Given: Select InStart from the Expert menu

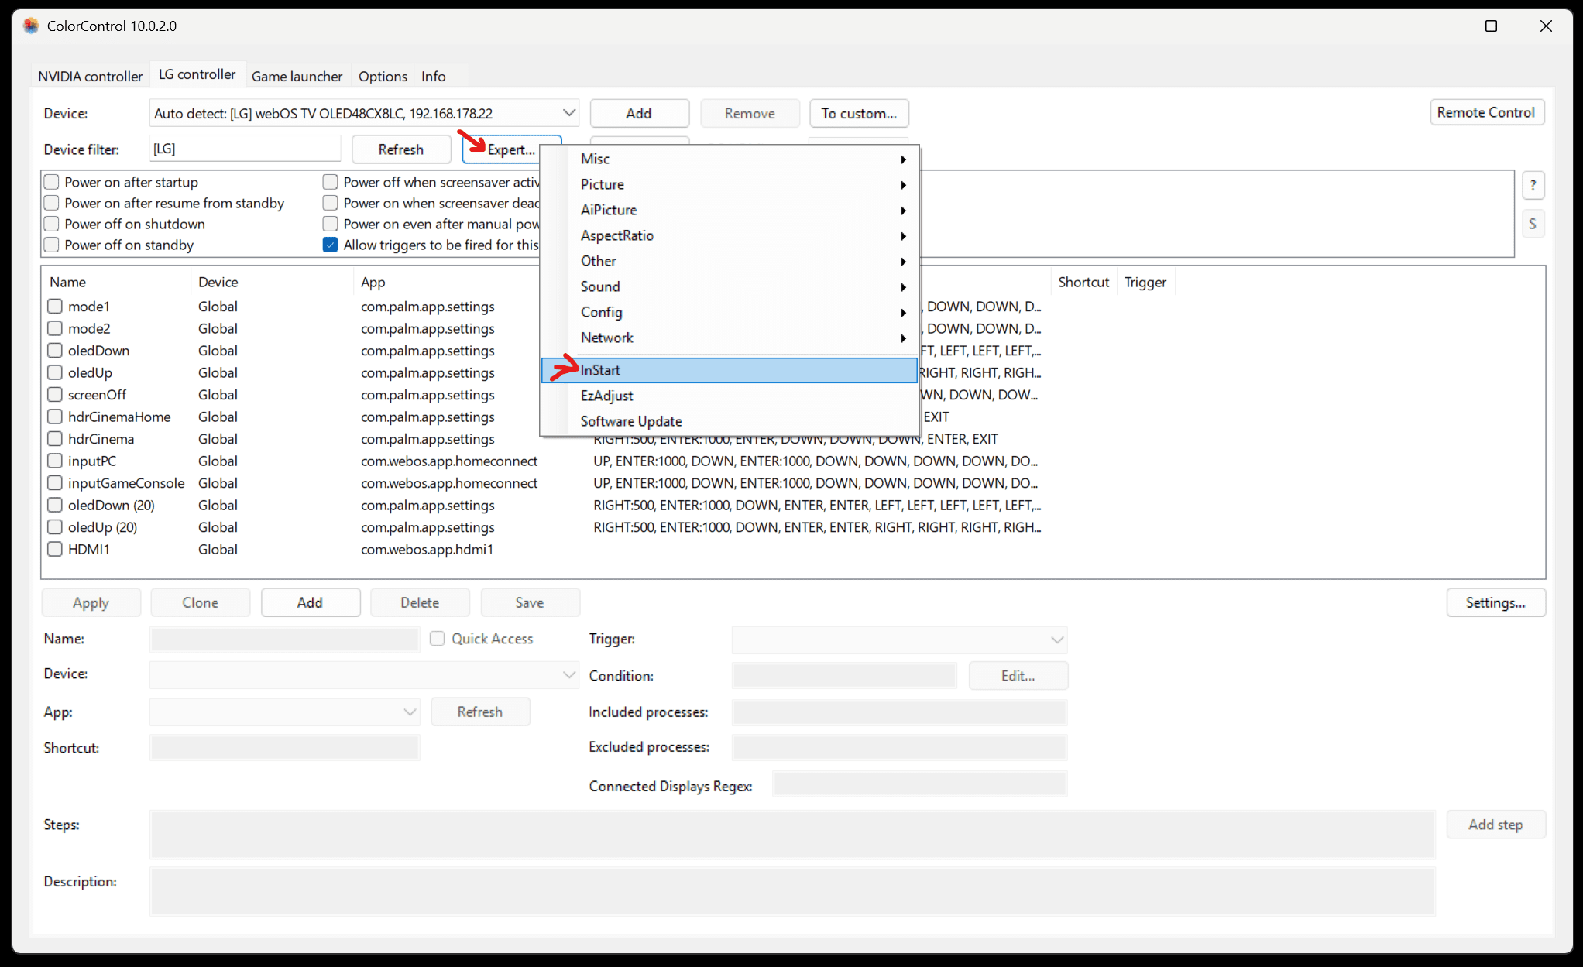Looking at the screenshot, I should pos(730,370).
